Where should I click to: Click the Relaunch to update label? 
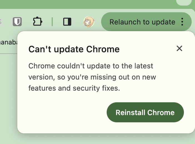(142, 22)
